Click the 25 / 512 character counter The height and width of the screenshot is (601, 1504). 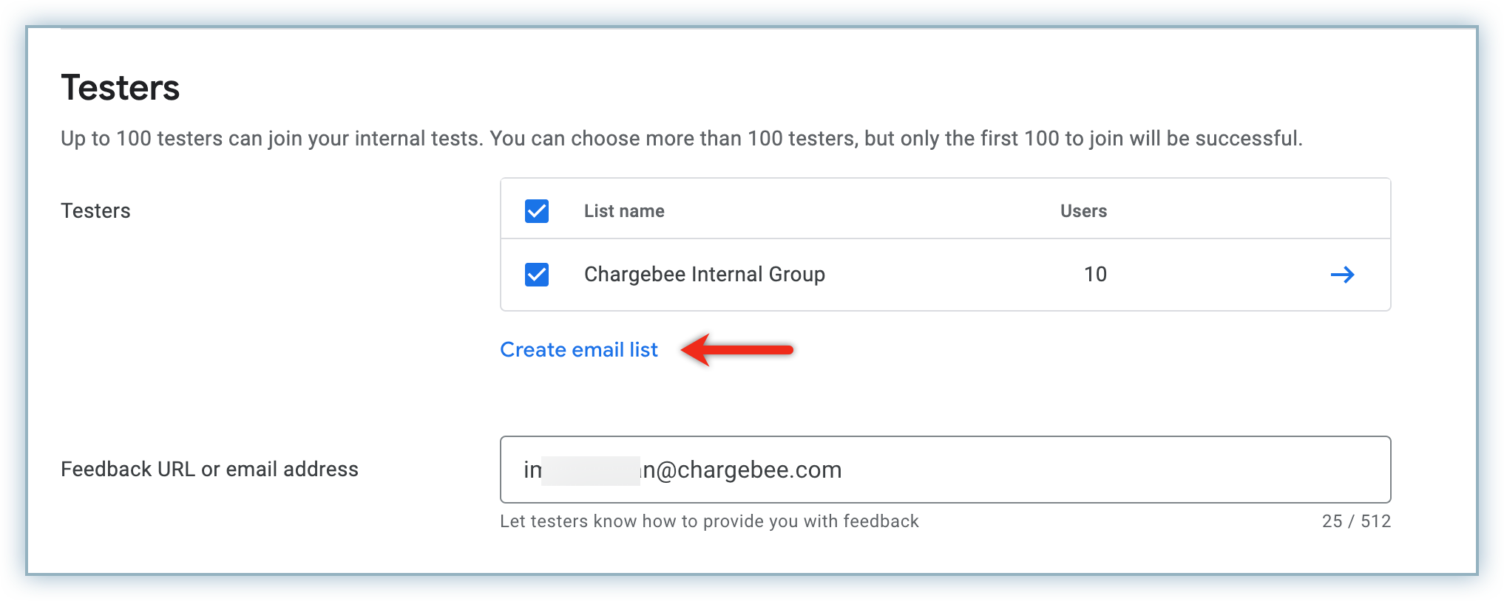1355,521
